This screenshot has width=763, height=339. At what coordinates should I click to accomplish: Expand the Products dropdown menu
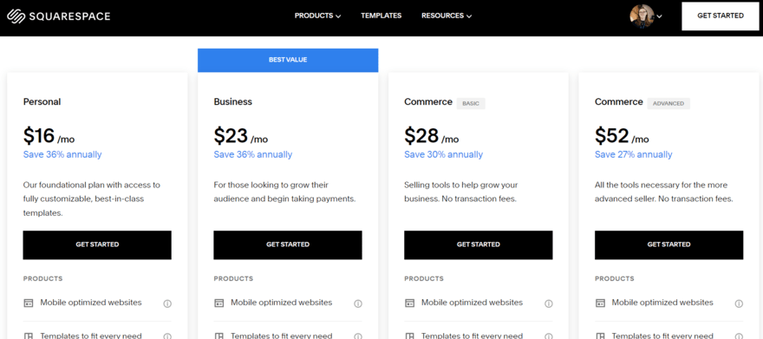pyautogui.click(x=317, y=16)
